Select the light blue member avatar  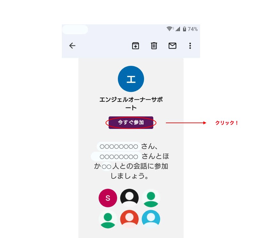point(151,219)
